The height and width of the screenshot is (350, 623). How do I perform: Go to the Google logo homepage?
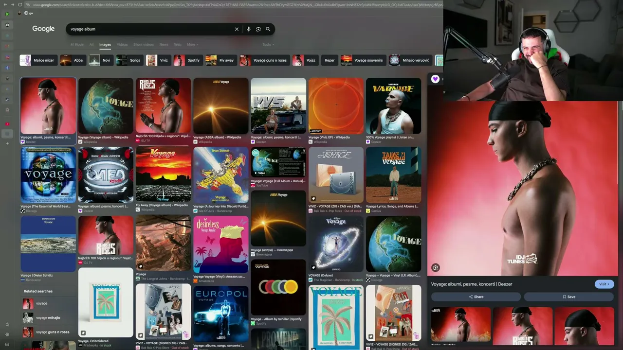coord(43,29)
